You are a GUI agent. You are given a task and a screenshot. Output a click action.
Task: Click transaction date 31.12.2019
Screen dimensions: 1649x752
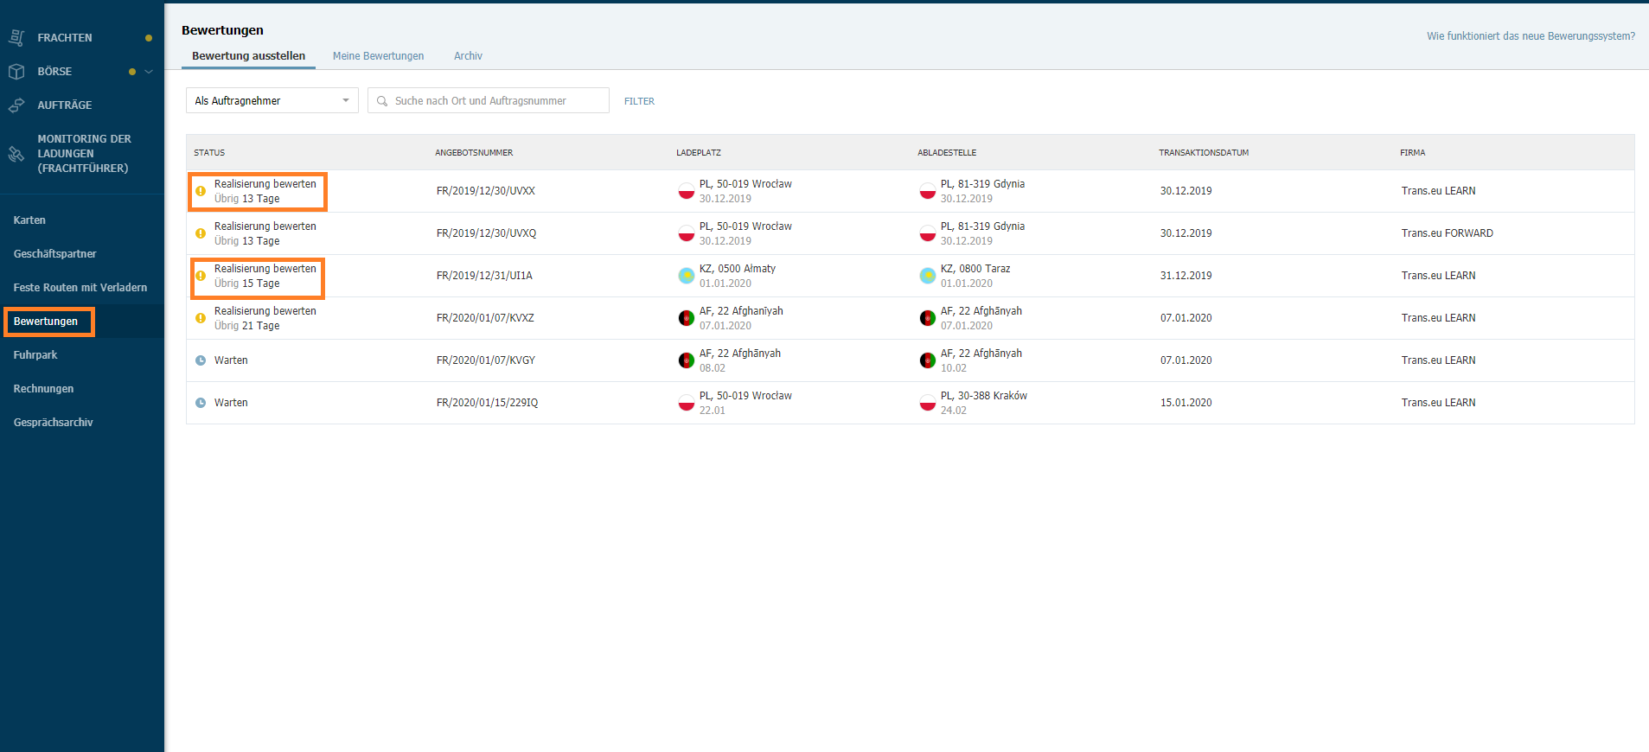[x=1186, y=276]
